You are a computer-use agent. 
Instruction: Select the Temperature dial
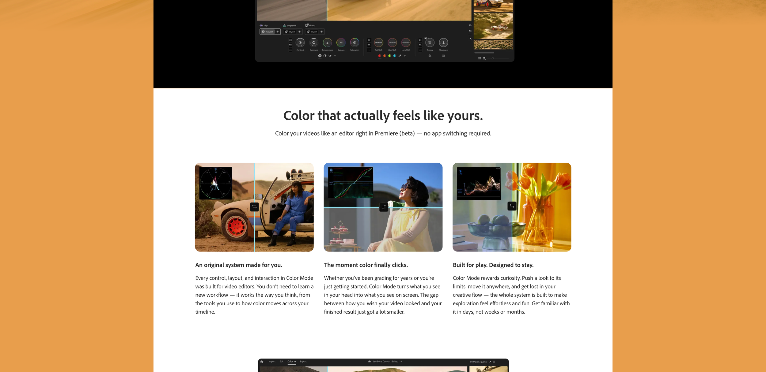[x=327, y=43]
